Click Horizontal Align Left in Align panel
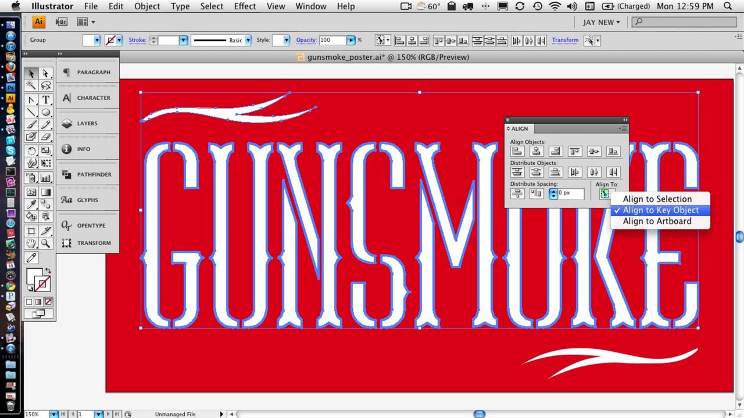 (517, 152)
